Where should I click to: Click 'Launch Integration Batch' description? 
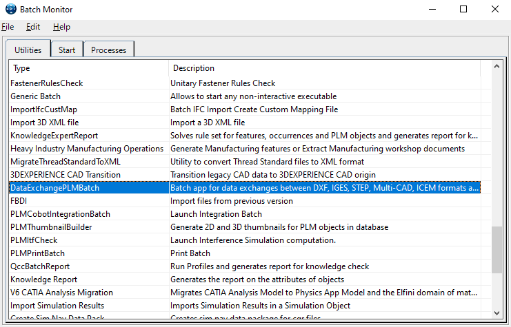(216, 214)
